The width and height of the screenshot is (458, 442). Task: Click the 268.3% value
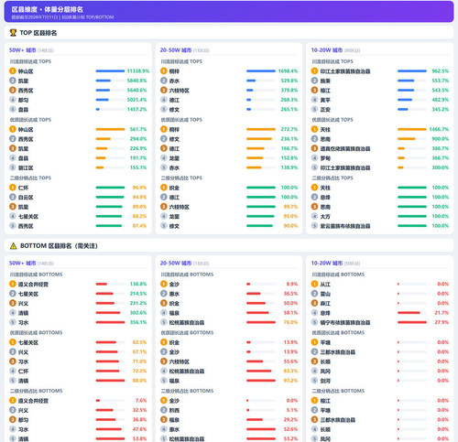[289, 100]
